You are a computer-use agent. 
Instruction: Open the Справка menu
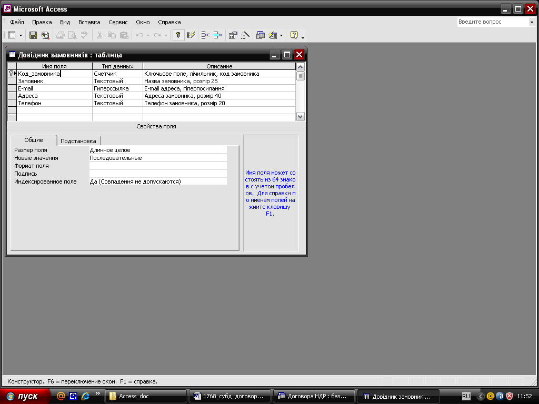(169, 22)
